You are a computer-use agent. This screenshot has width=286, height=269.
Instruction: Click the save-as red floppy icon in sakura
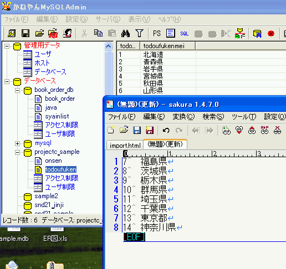[149, 130]
